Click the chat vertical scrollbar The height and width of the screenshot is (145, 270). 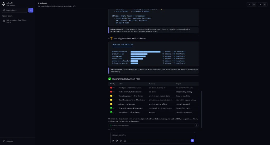(x=201, y=109)
